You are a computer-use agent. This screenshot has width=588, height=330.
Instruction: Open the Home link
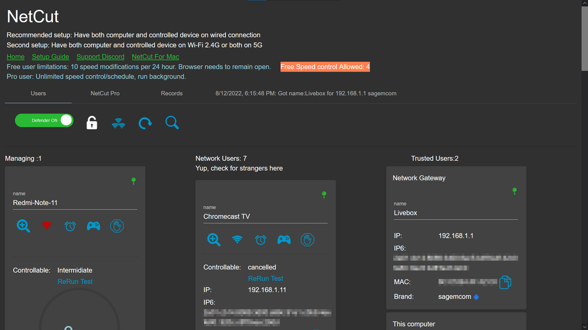16,57
